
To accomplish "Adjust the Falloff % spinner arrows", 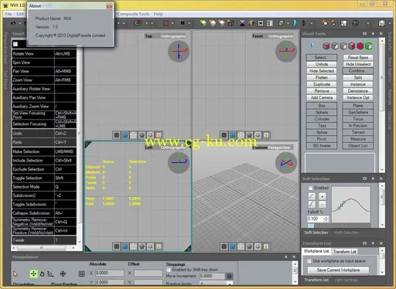I will 326,219.
